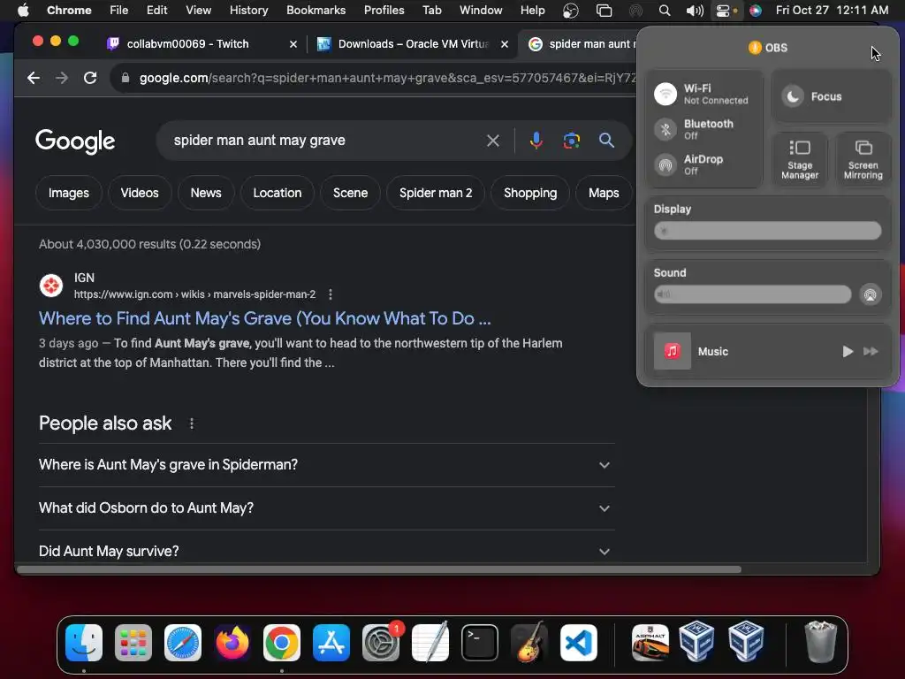Filter results by Images

click(x=69, y=193)
